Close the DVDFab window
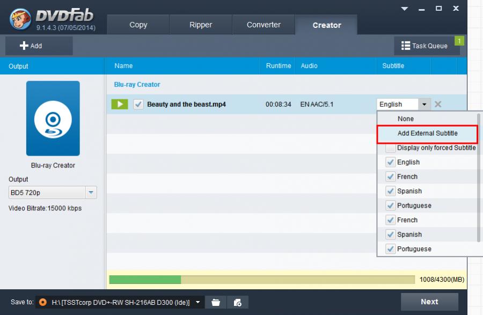483x315 pixels. [456, 8]
